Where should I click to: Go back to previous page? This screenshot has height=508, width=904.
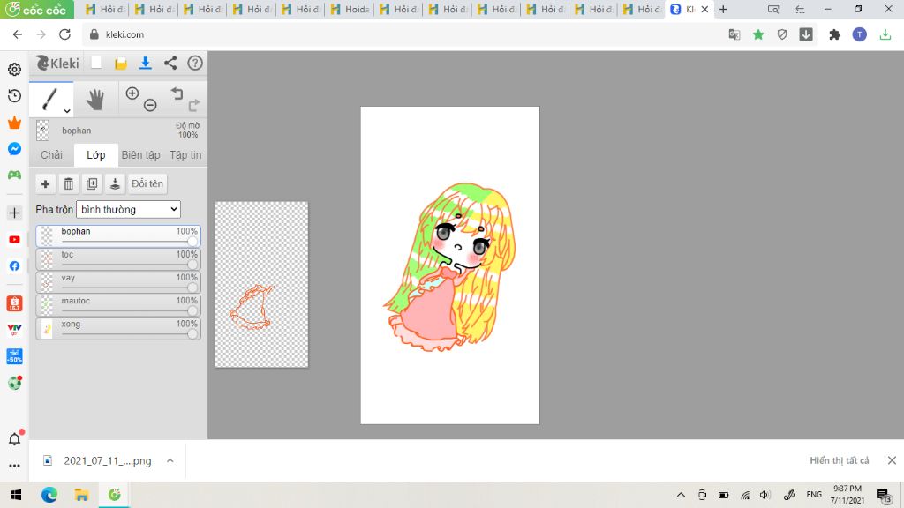click(18, 34)
